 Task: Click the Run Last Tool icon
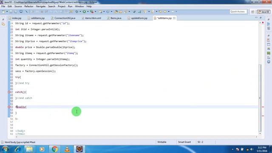tap(92, 11)
